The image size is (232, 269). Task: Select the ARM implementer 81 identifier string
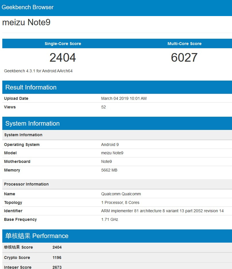(162, 211)
